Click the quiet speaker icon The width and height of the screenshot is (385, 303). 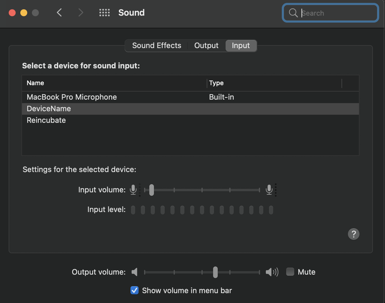(135, 272)
